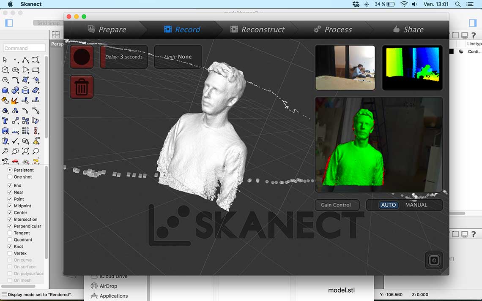Click the Skanect screenshot camera icon

[434, 260]
